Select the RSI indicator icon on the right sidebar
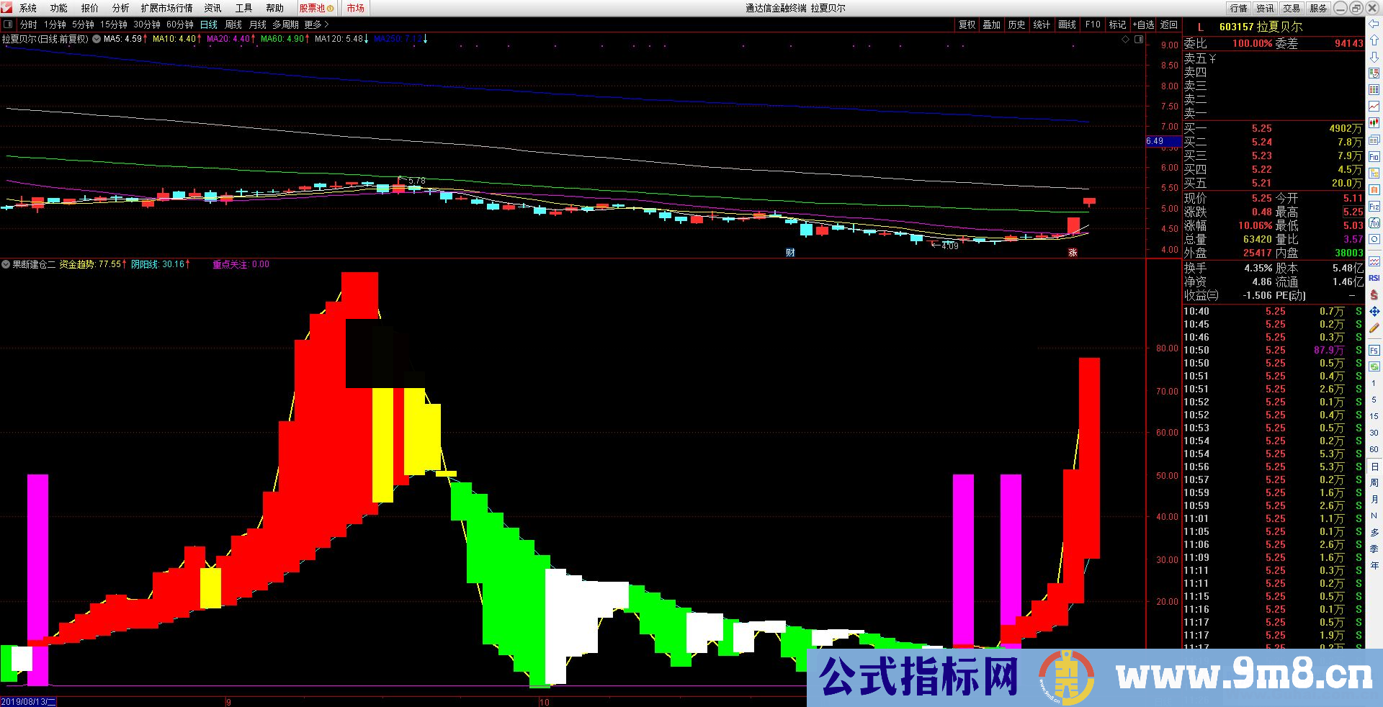 click(1374, 278)
